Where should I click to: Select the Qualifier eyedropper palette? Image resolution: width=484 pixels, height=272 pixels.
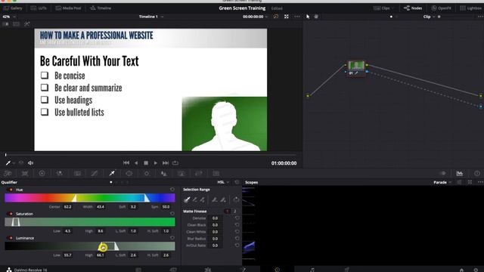[x=112, y=174]
